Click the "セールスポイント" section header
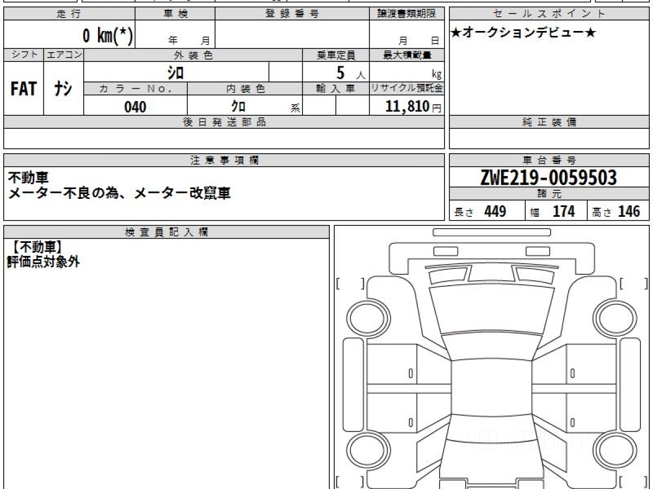Screen dimensions: 653x489 point(549,15)
